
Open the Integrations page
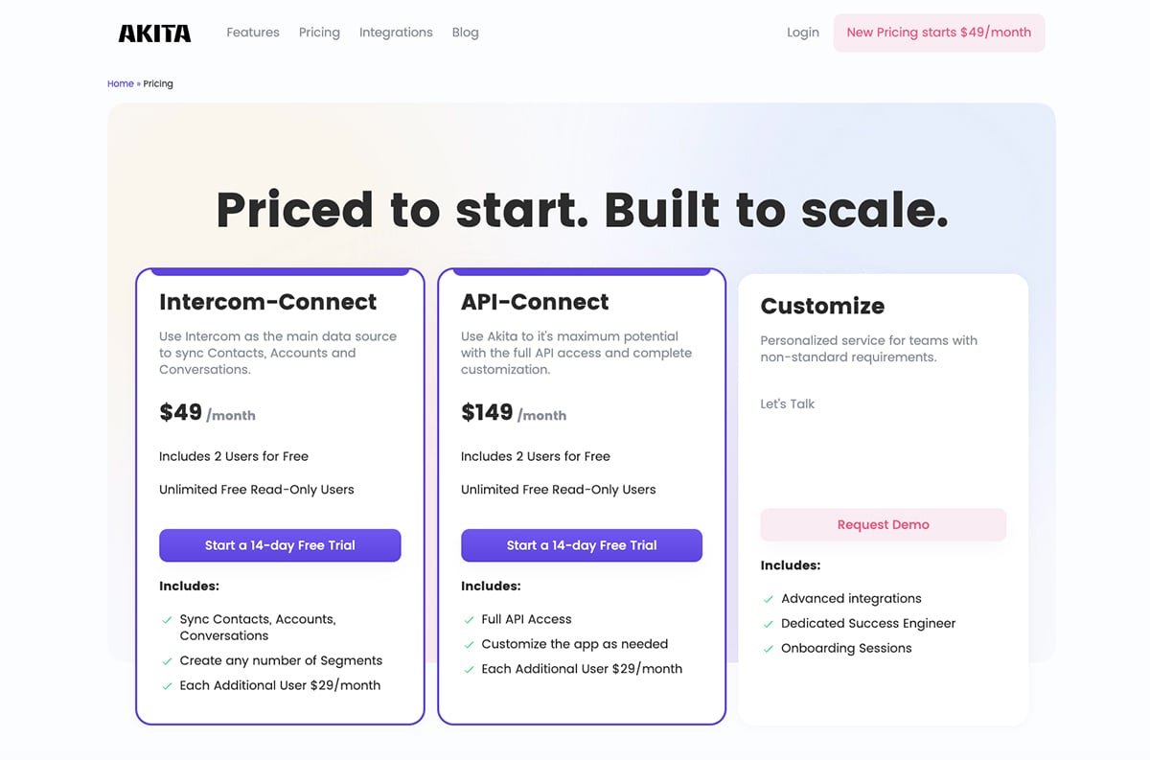(x=396, y=32)
